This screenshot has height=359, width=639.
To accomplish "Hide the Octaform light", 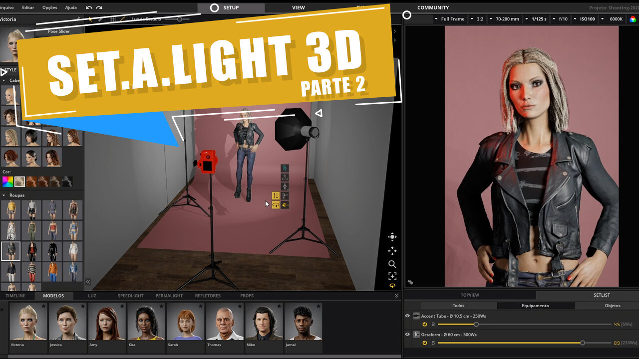I will (407, 335).
